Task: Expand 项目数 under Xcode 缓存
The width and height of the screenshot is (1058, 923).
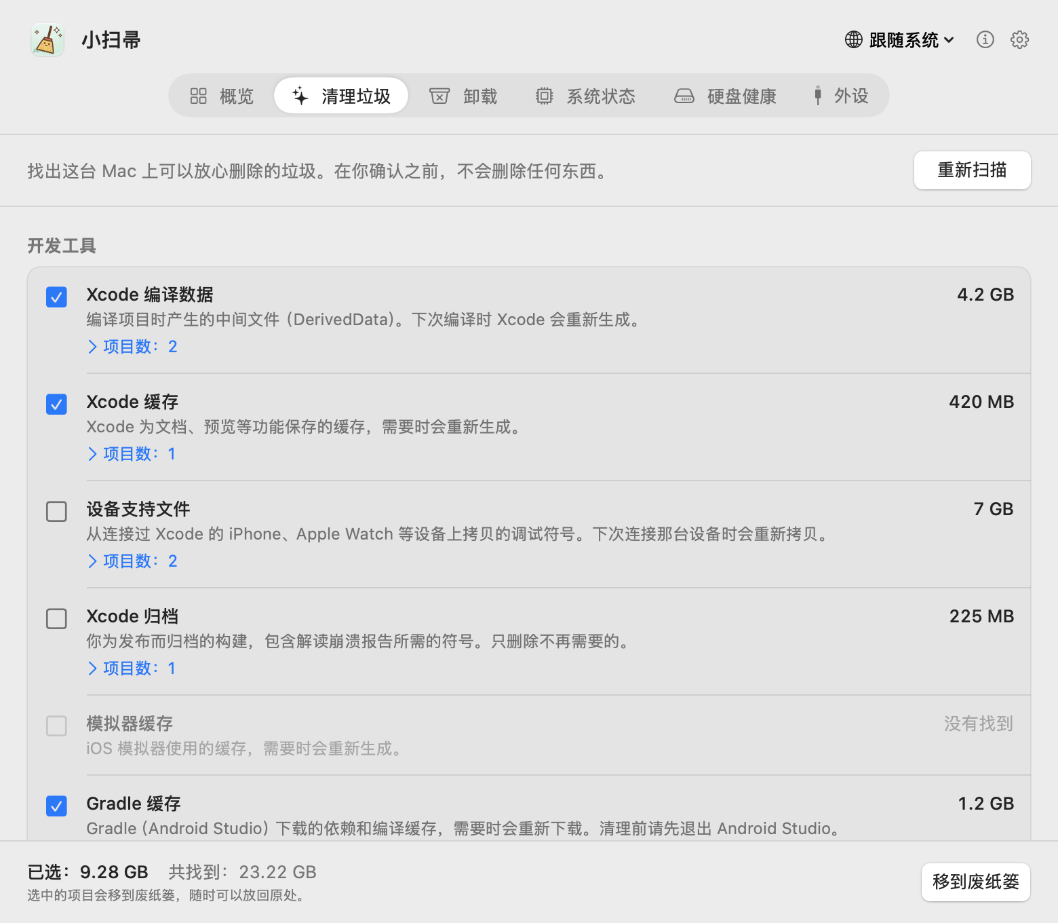Action: pyautogui.click(x=132, y=454)
